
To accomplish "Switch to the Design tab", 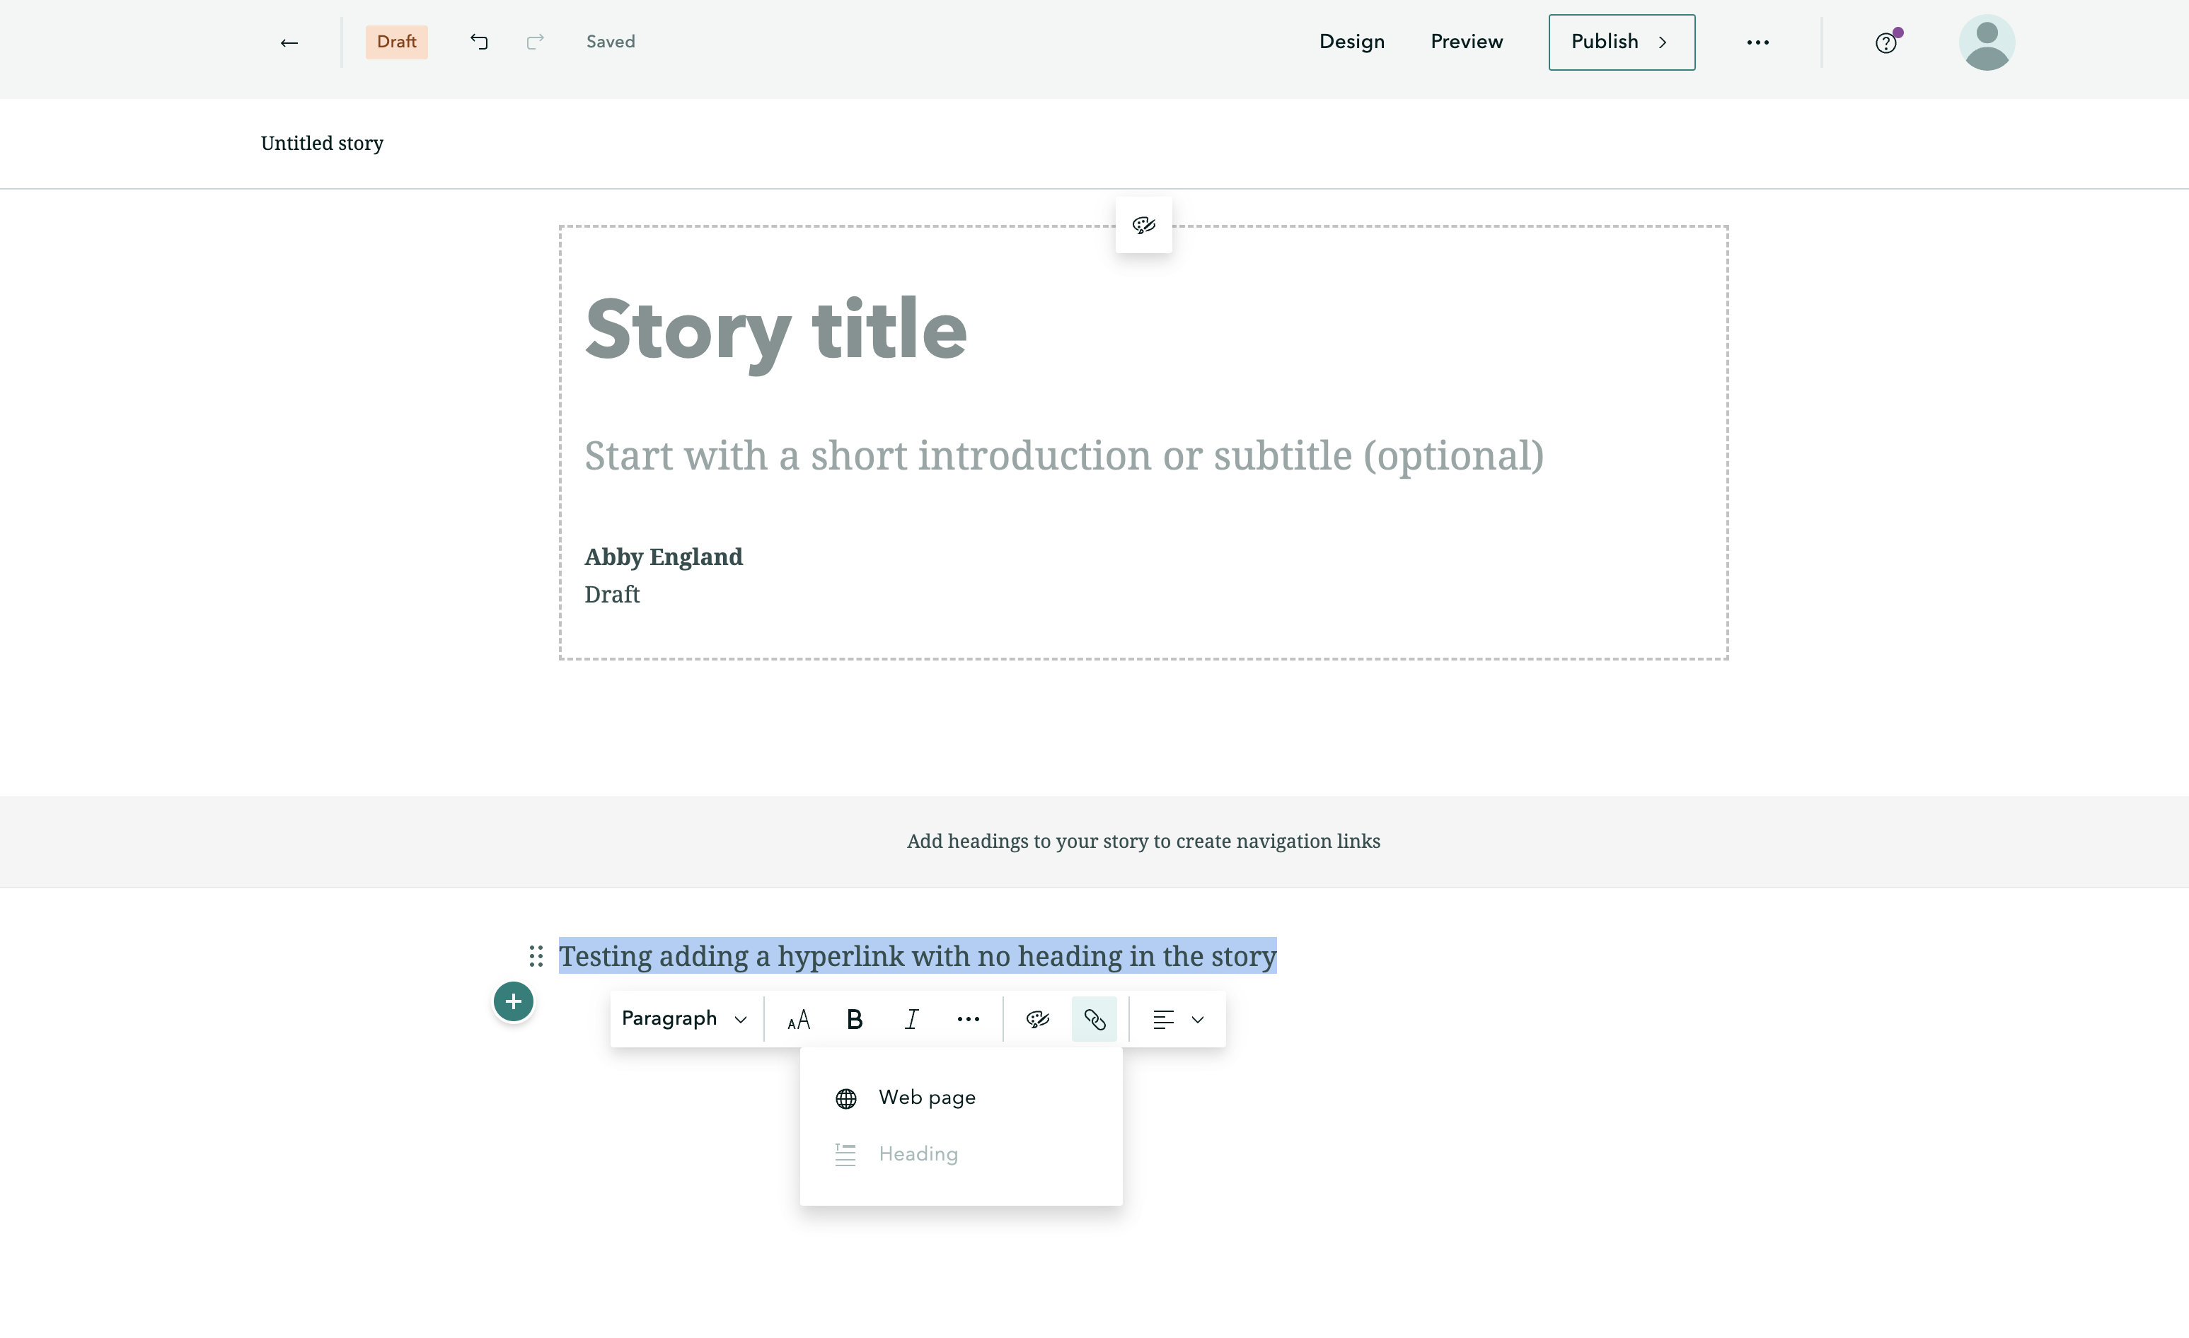I will [1351, 42].
